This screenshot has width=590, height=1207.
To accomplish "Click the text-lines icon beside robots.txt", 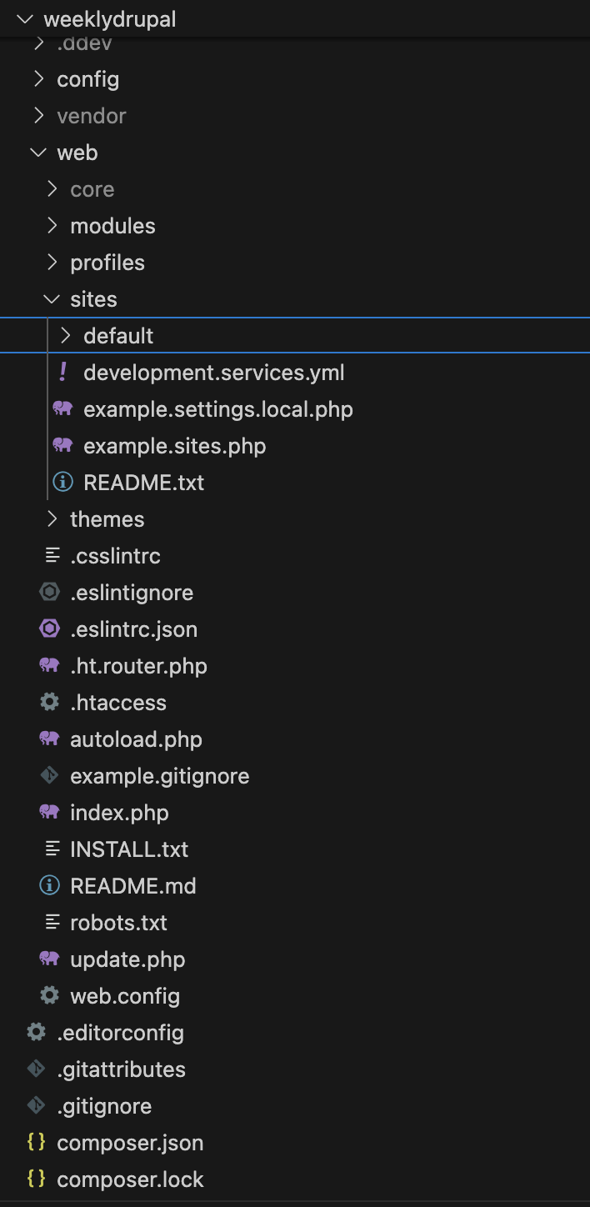I will click(x=52, y=923).
